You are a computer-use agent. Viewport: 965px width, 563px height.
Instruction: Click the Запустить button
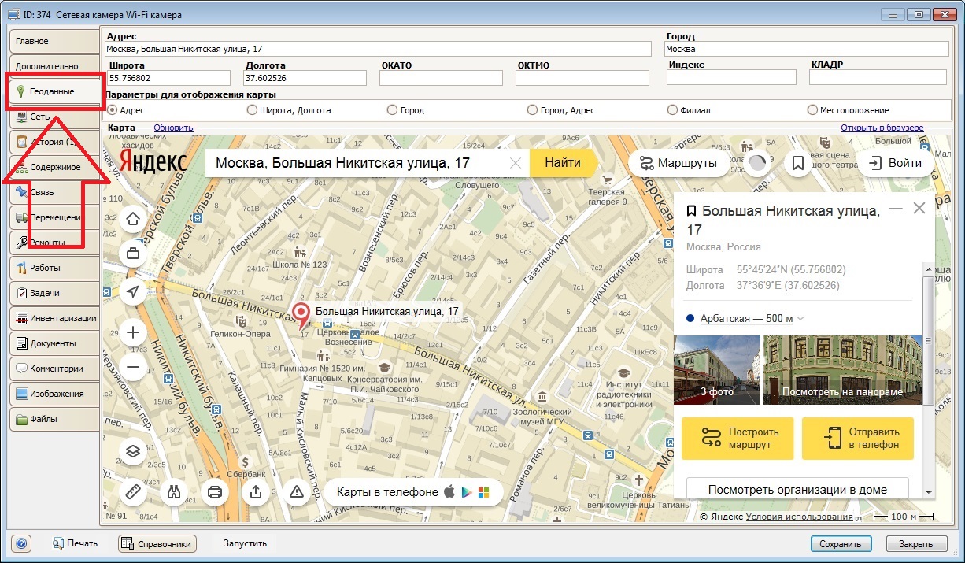click(245, 543)
